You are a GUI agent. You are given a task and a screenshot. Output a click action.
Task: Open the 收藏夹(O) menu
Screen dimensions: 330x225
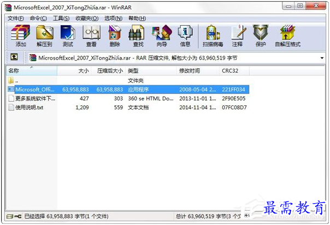87,19
